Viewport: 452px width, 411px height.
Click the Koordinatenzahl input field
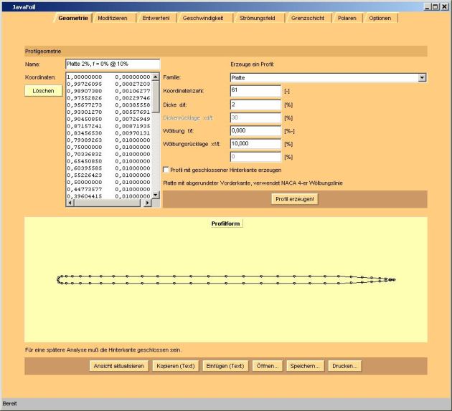point(255,91)
